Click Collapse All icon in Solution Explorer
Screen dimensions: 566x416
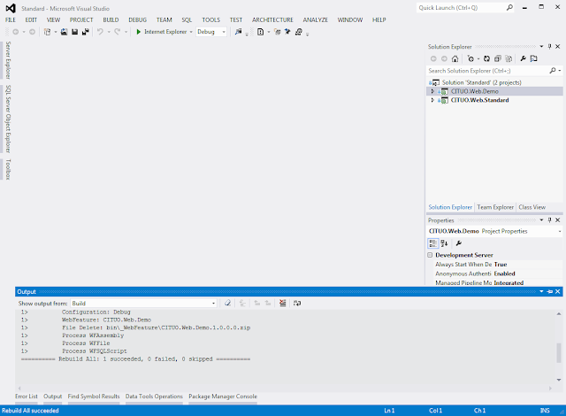click(x=498, y=58)
